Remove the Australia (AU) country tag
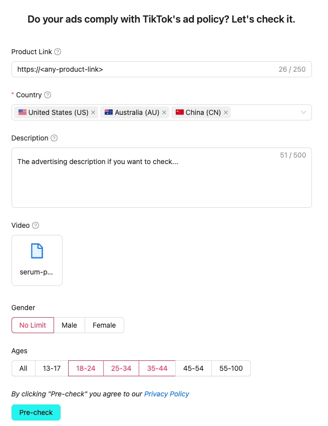Screen dimensions: 328x426 click(164, 113)
